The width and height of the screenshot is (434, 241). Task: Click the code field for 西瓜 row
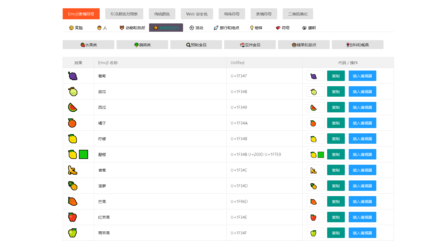click(316, 107)
